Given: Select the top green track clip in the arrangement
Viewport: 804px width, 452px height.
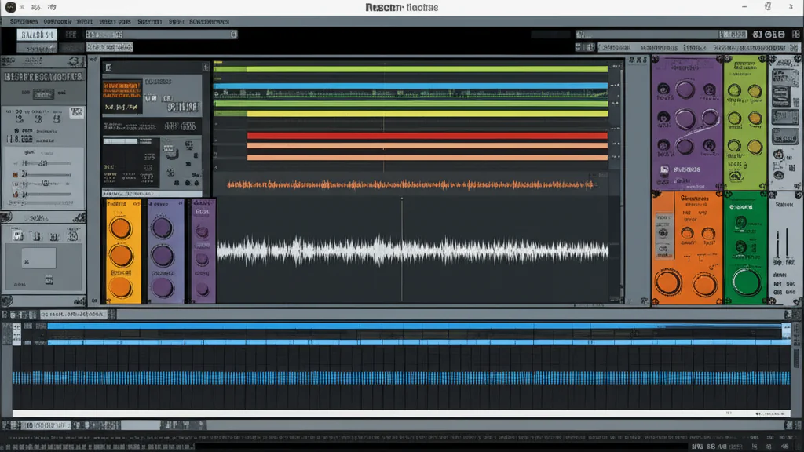Looking at the screenshot, I should tap(410, 69).
